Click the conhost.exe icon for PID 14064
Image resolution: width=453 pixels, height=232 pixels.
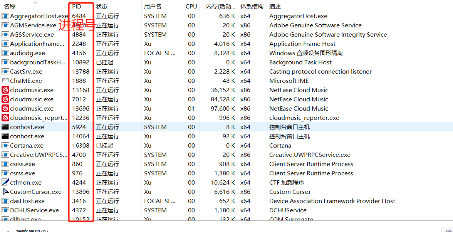[x=5, y=136]
